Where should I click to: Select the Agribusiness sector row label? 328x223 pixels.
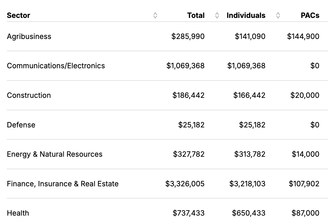click(x=29, y=36)
